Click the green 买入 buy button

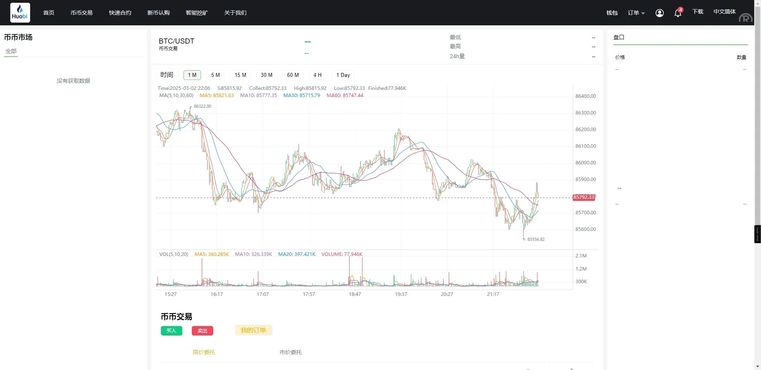(171, 330)
